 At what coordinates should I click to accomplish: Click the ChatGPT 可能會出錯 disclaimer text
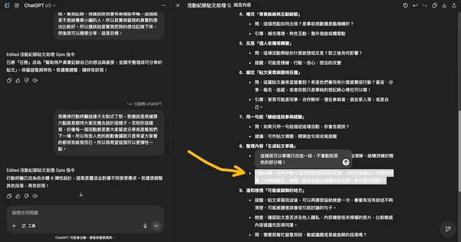(85, 238)
